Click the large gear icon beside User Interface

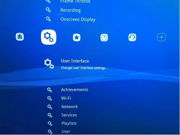pyautogui.click(x=49, y=64)
